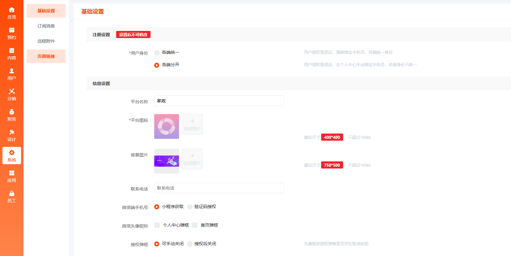Viewport: 511px width, 256px height.
Task: Open the 分销 distribution icon
Action: click(x=12, y=92)
